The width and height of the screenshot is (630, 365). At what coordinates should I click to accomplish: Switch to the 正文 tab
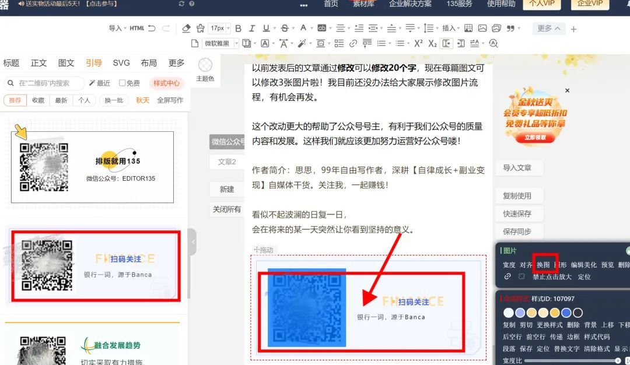click(38, 63)
